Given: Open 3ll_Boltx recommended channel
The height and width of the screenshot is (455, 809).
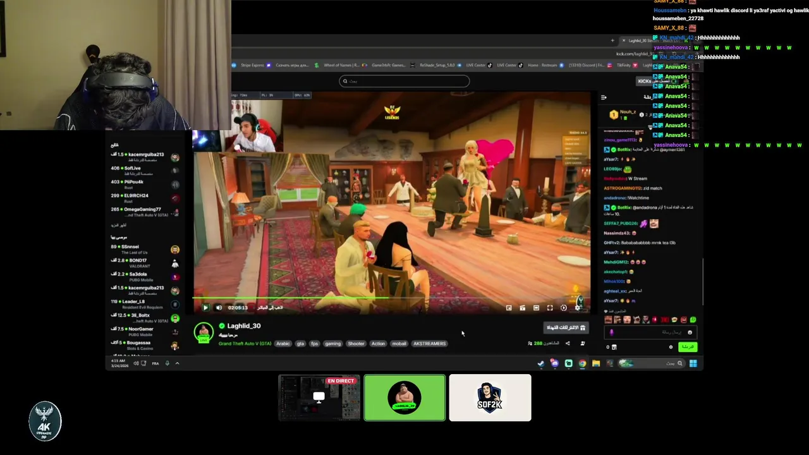Looking at the screenshot, I should 145,318.
